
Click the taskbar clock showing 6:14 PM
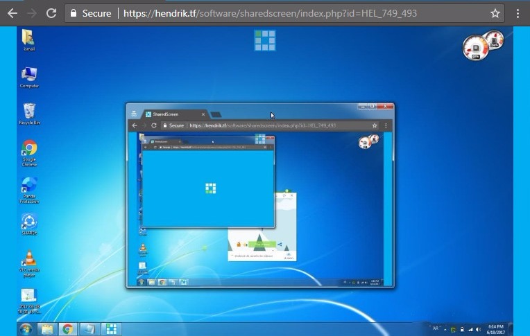497,329
